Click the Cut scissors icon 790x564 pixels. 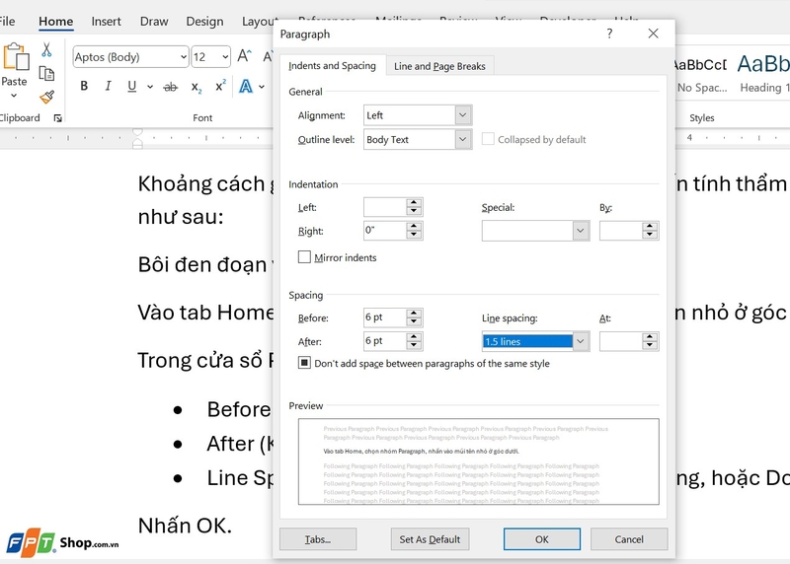(x=46, y=50)
